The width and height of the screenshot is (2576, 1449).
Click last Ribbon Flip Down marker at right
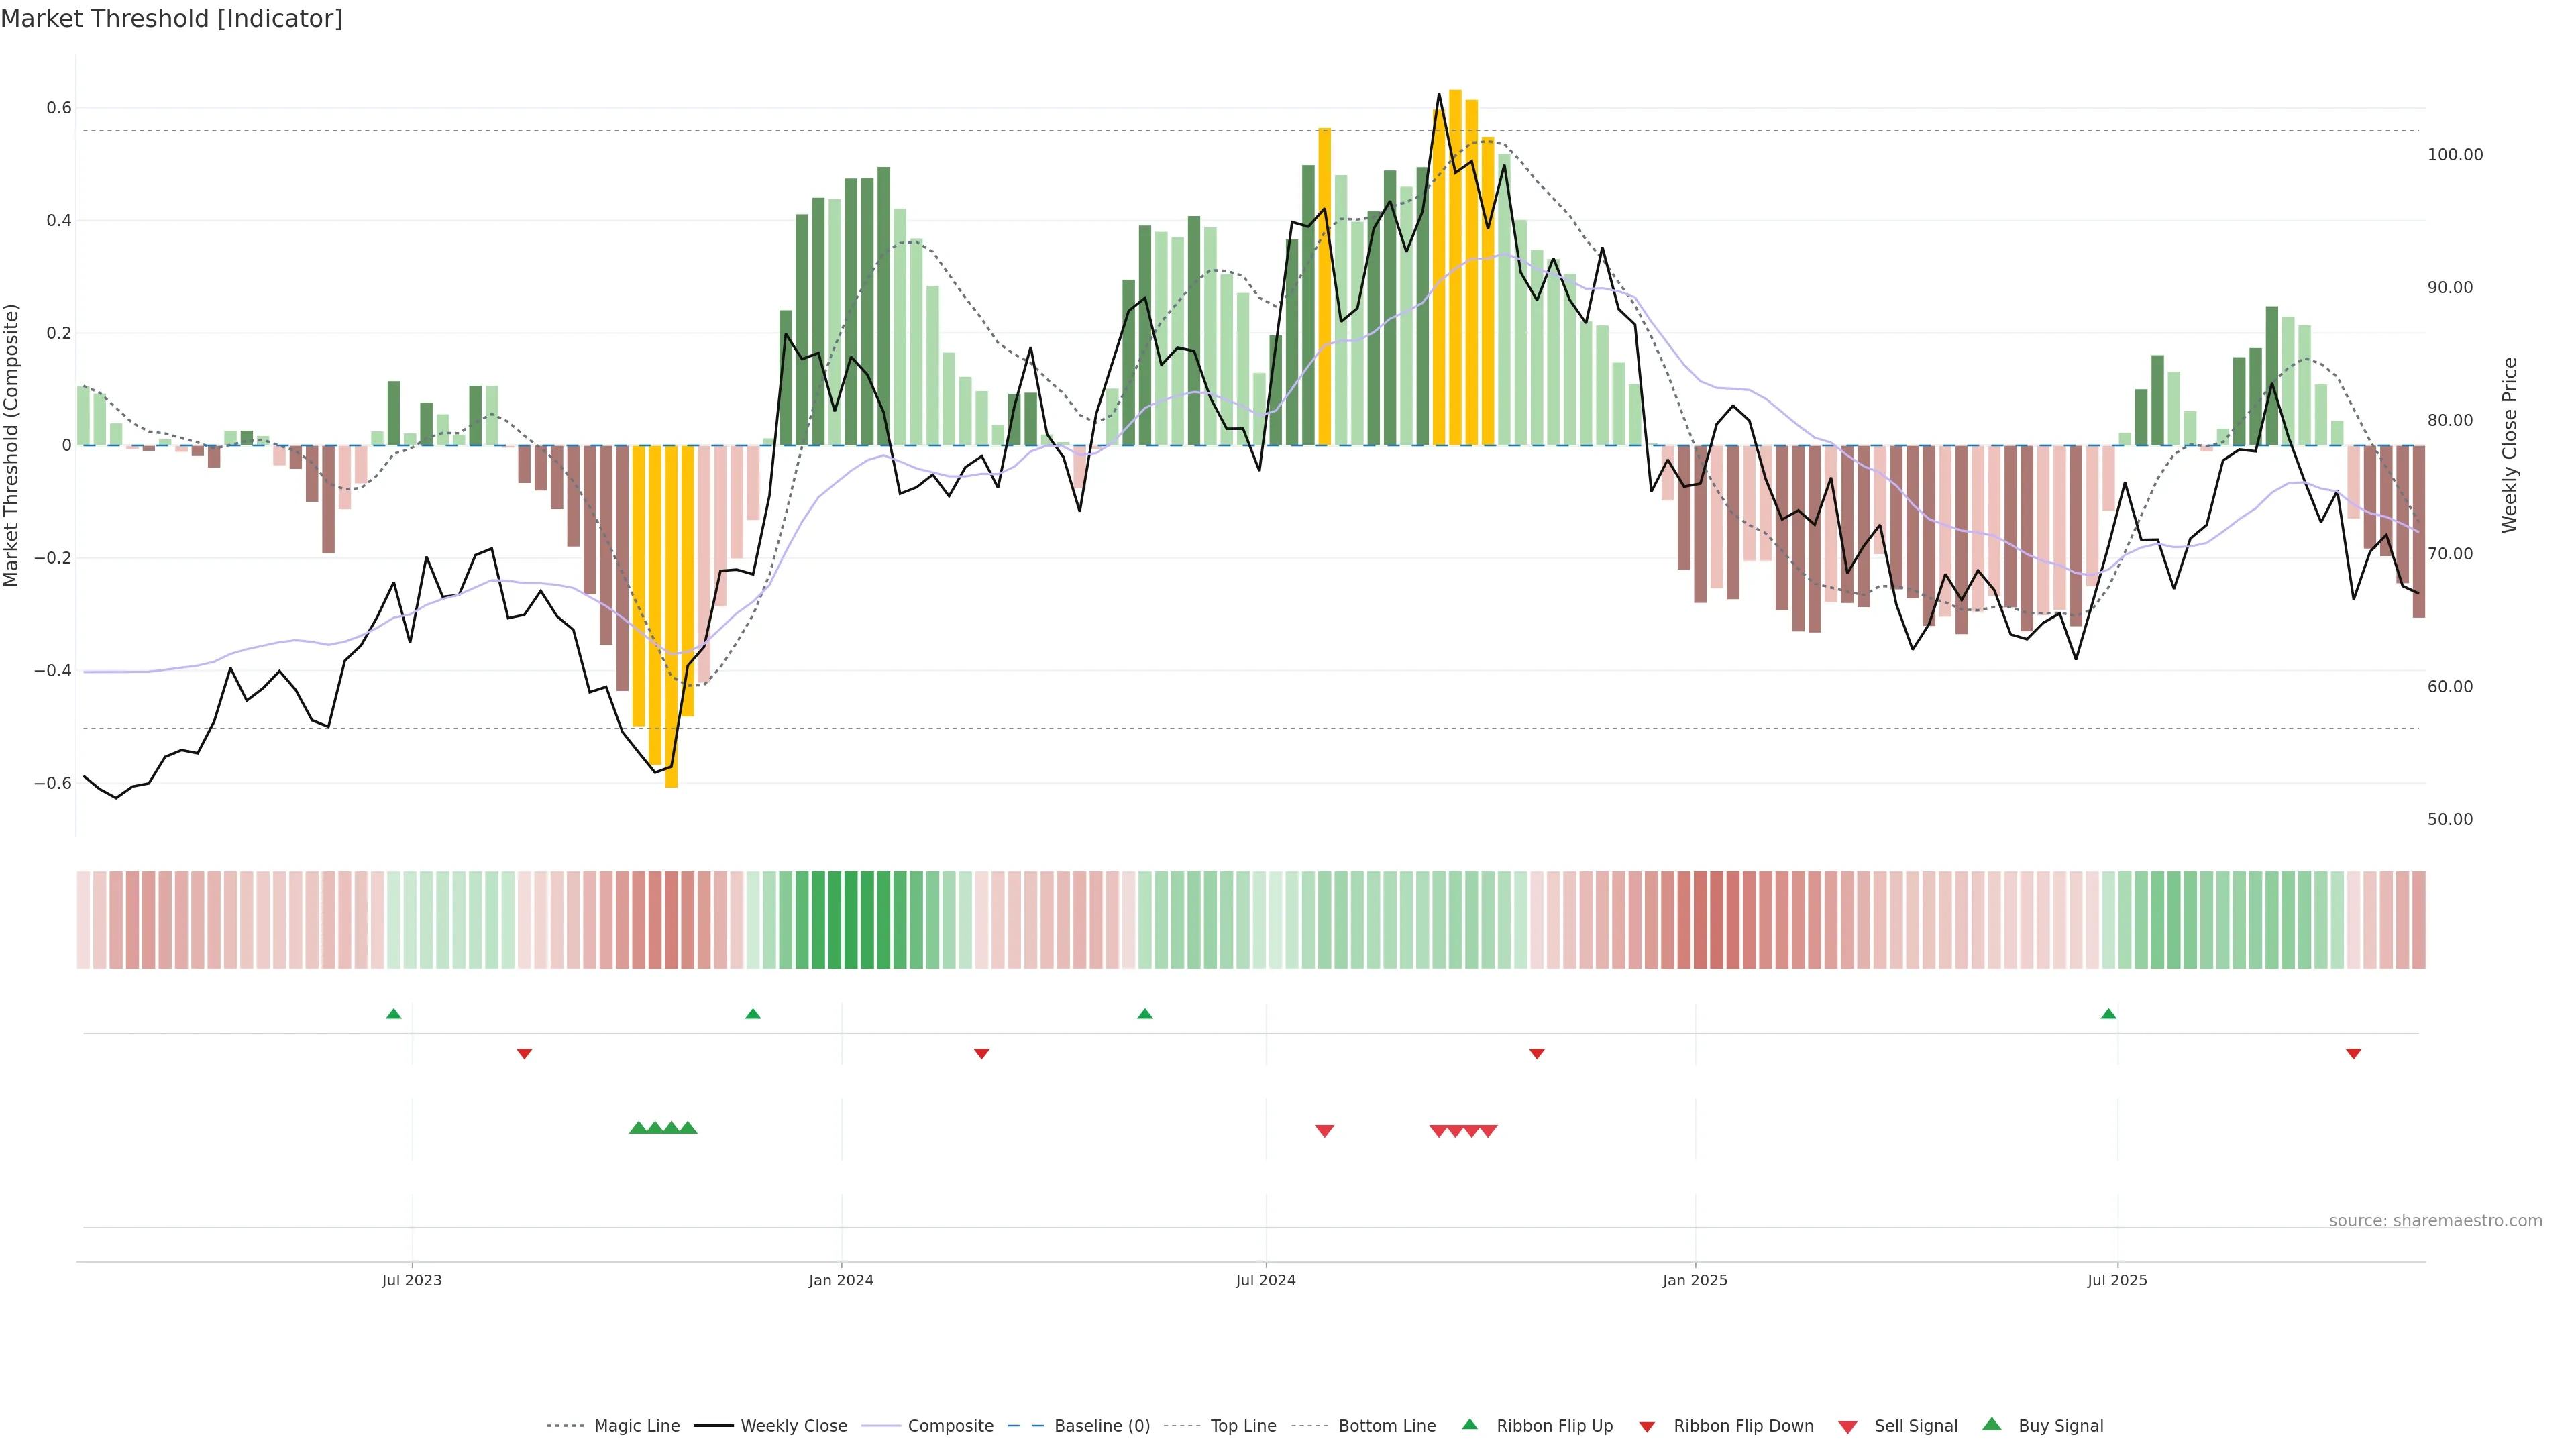(2353, 1054)
